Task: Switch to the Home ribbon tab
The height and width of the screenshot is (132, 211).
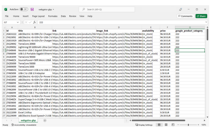Action: (x=16, y=16)
